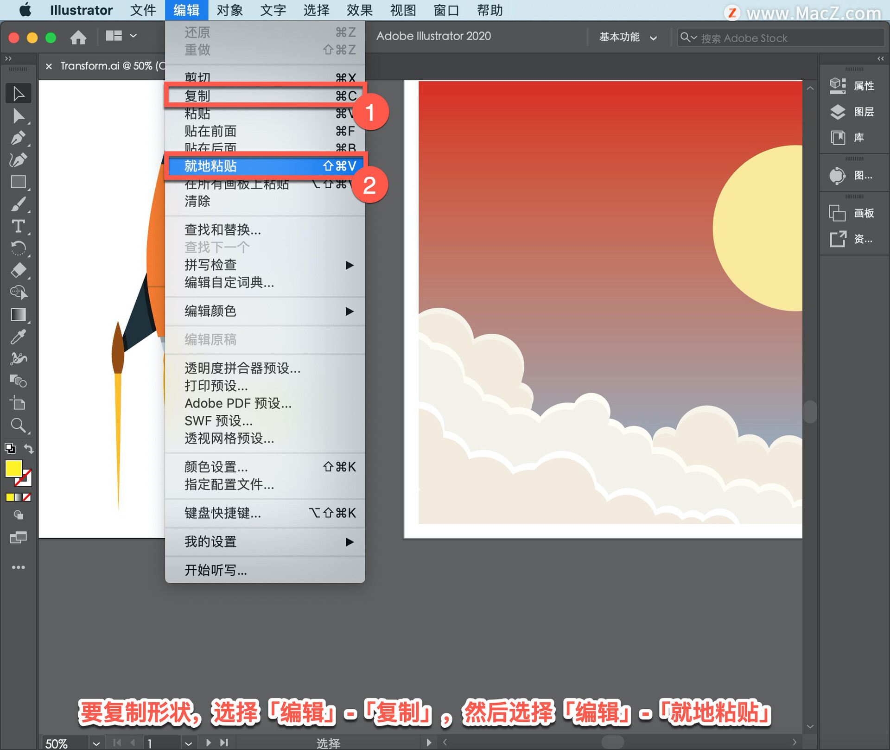This screenshot has width=890, height=750.
Task: Select the Type tool
Action: [18, 226]
